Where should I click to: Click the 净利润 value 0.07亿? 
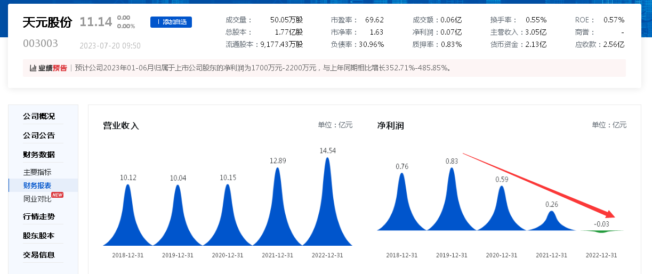click(x=451, y=32)
